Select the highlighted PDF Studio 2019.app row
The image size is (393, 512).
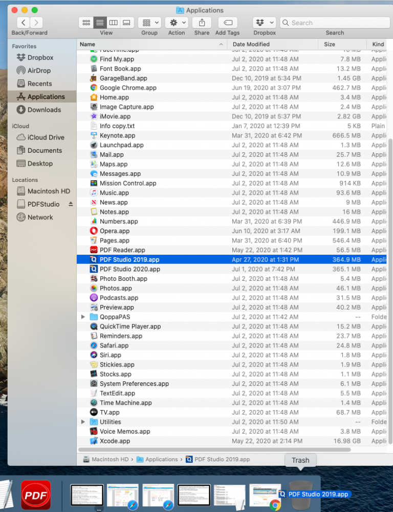pos(232,260)
